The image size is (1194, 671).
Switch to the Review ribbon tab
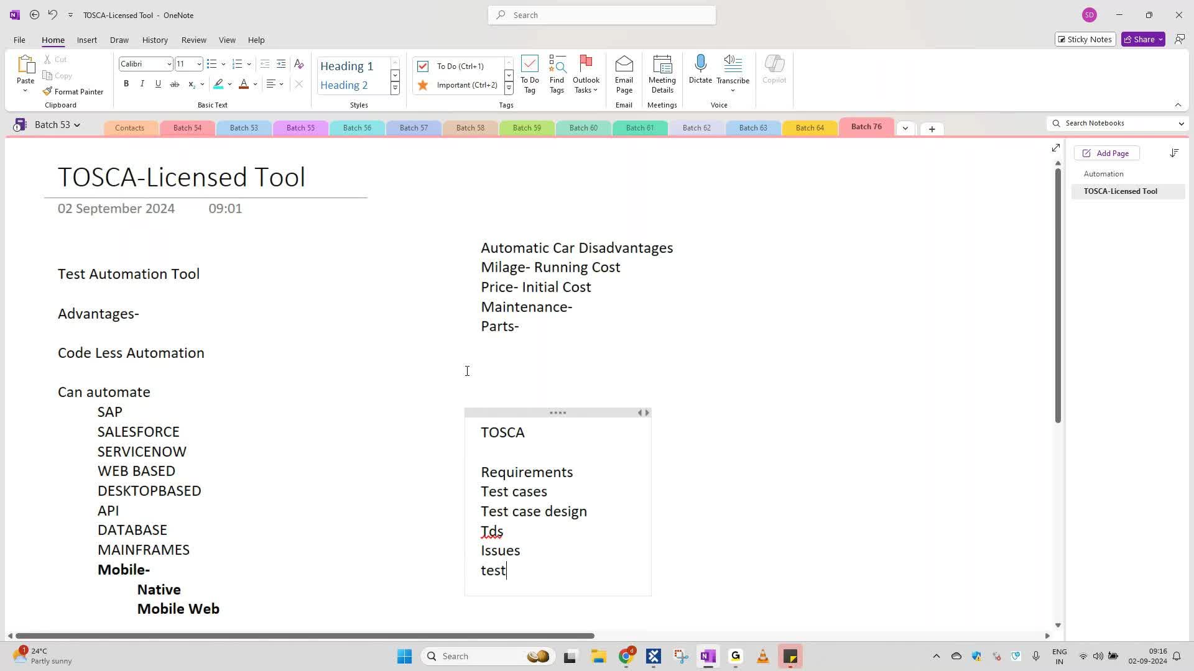tap(193, 40)
